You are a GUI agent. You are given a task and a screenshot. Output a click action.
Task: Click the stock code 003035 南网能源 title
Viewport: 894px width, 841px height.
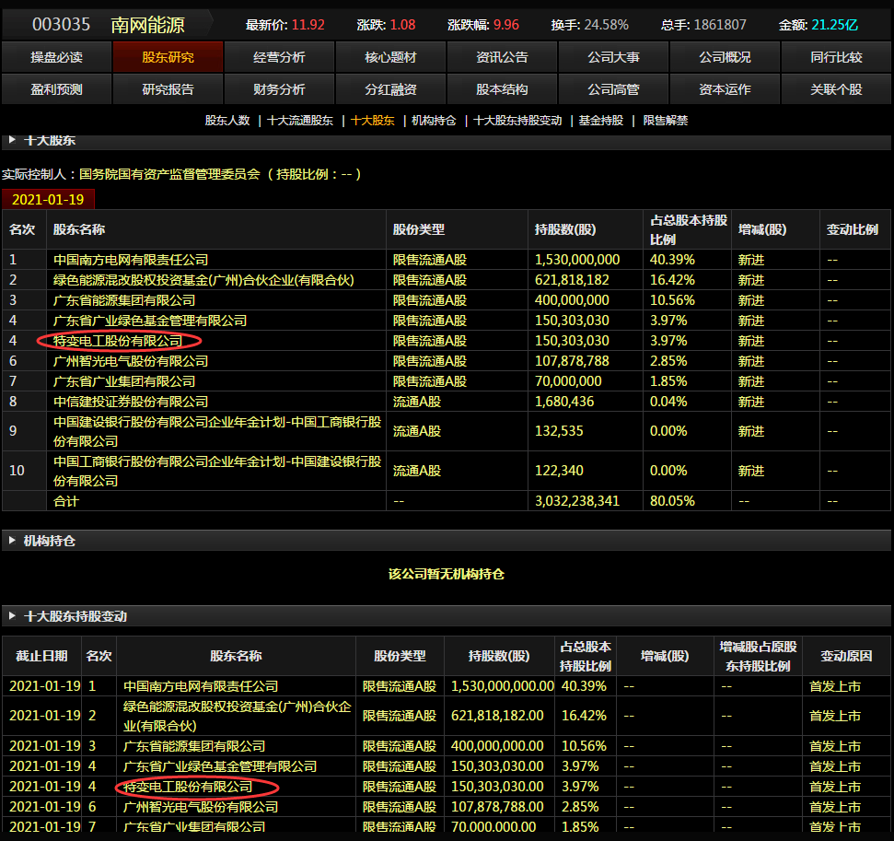[x=109, y=25]
